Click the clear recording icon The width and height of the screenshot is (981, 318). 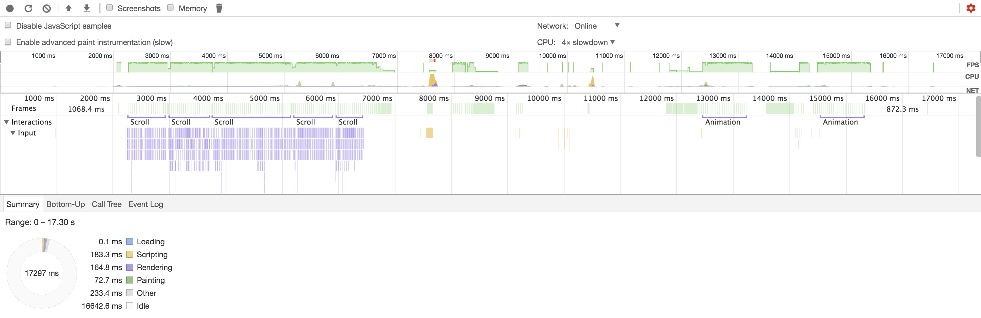(x=46, y=8)
